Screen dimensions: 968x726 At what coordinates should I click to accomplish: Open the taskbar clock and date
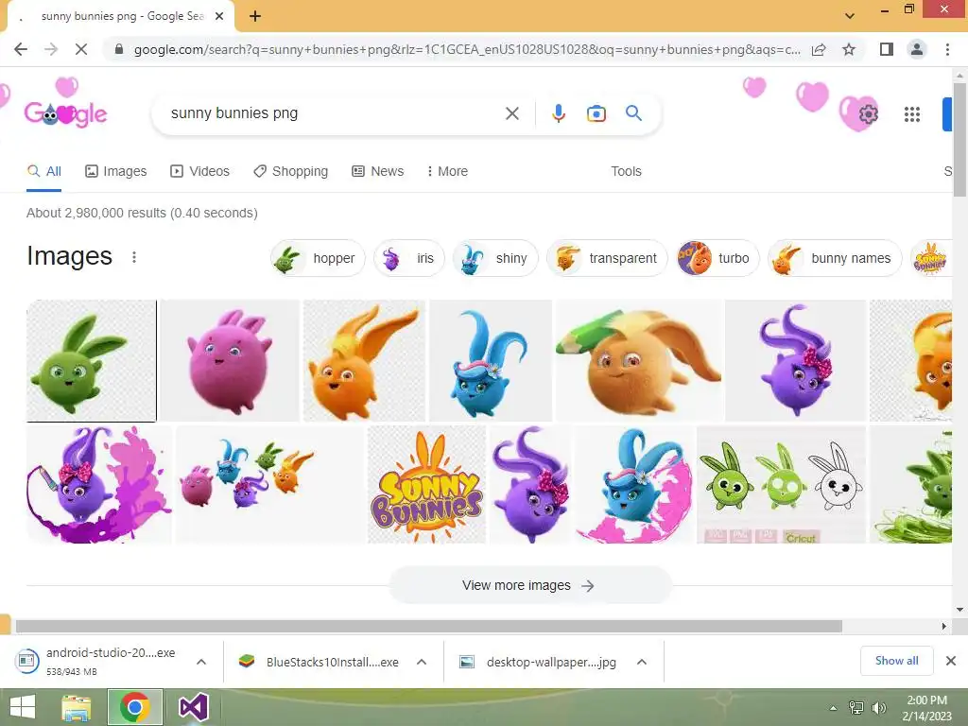[x=926, y=708]
